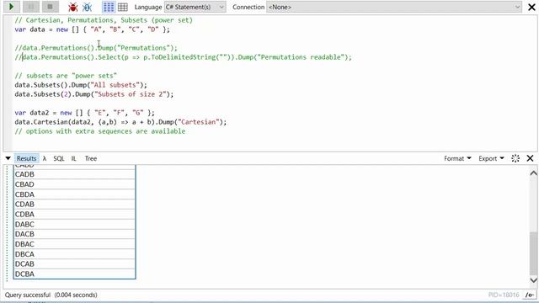This screenshot has height=303, width=539.
Task: Click the results scrollbar up arrow
Action: tap(533, 173)
